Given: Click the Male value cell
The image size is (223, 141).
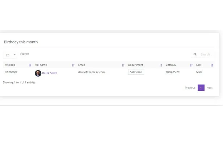Looking at the screenshot, I should (x=199, y=72).
